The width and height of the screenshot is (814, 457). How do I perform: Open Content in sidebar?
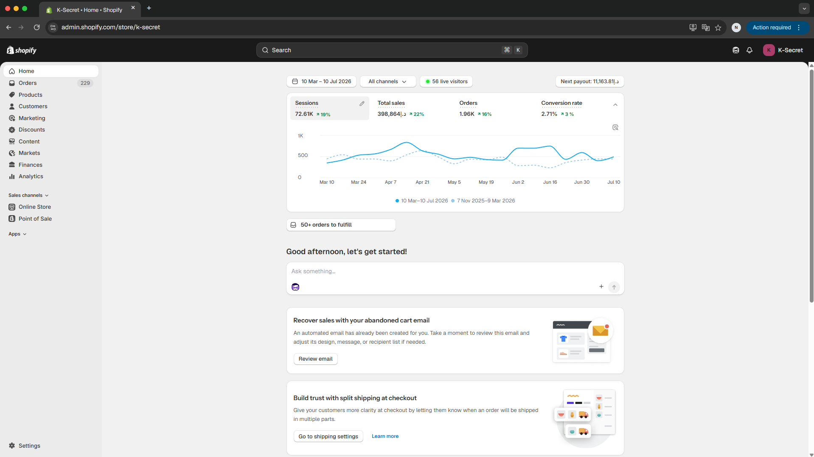(x=51, y=142)
